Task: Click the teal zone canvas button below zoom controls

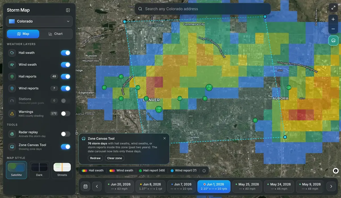Action: click(x=333, y=40)
